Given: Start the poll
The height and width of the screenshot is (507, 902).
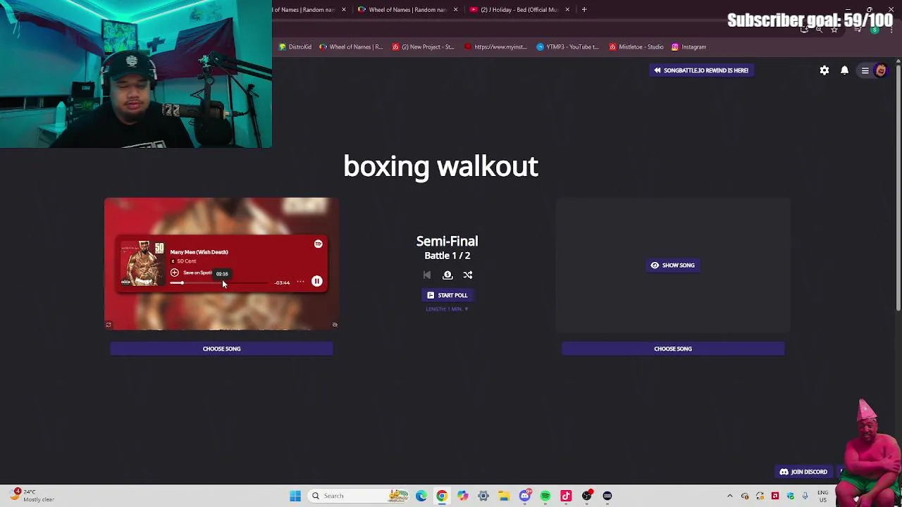Looking at the screenshot, I should click(x=447, y=295).
